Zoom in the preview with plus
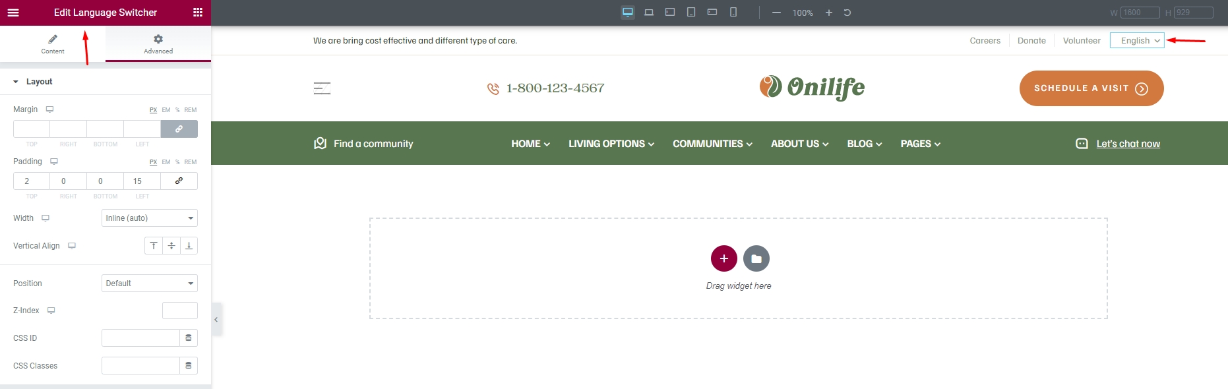 pos(829,13)
